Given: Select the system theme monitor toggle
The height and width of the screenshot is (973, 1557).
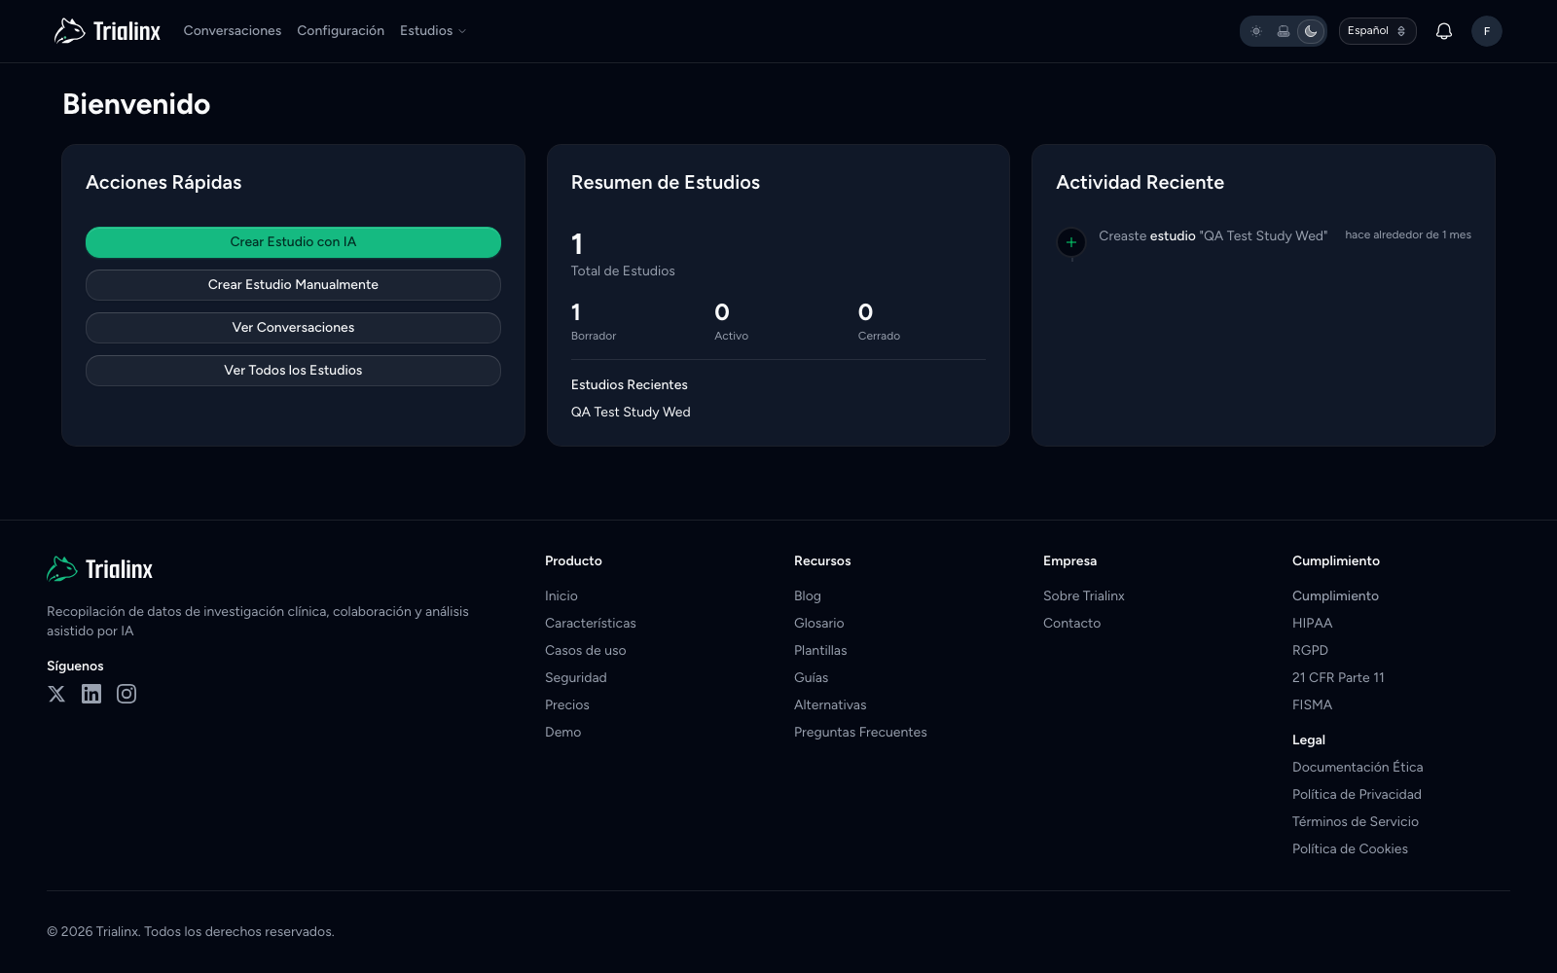Looking at the screenshot, I should pos(1284,31).
